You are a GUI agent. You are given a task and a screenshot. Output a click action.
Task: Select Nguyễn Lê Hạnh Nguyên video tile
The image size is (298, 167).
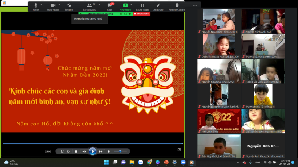pos(219,96)
